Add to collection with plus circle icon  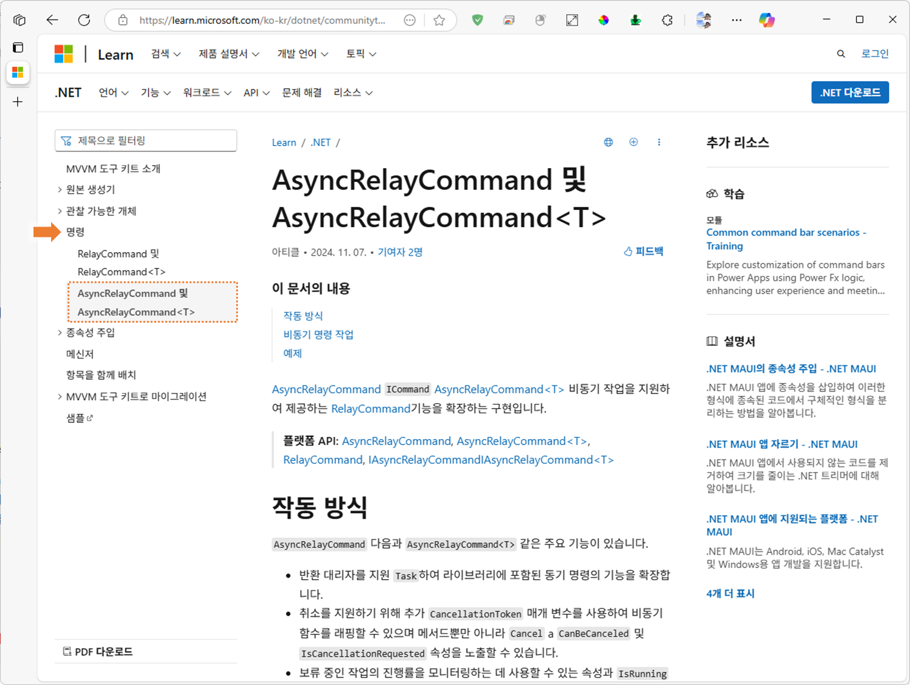[634, 142]
